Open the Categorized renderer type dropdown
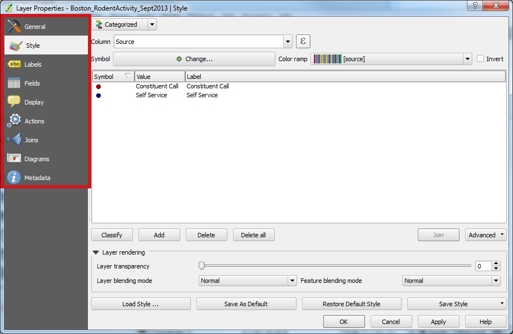 pos(124,24)
